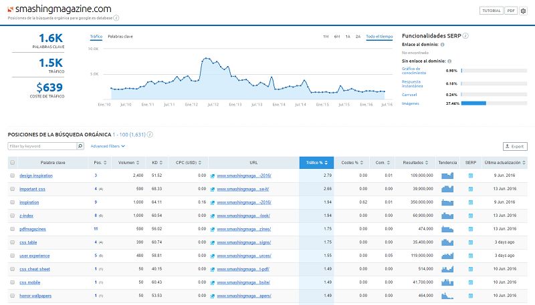Select the 6M time range
535x305 pixels.
click(x=337, y=37)
